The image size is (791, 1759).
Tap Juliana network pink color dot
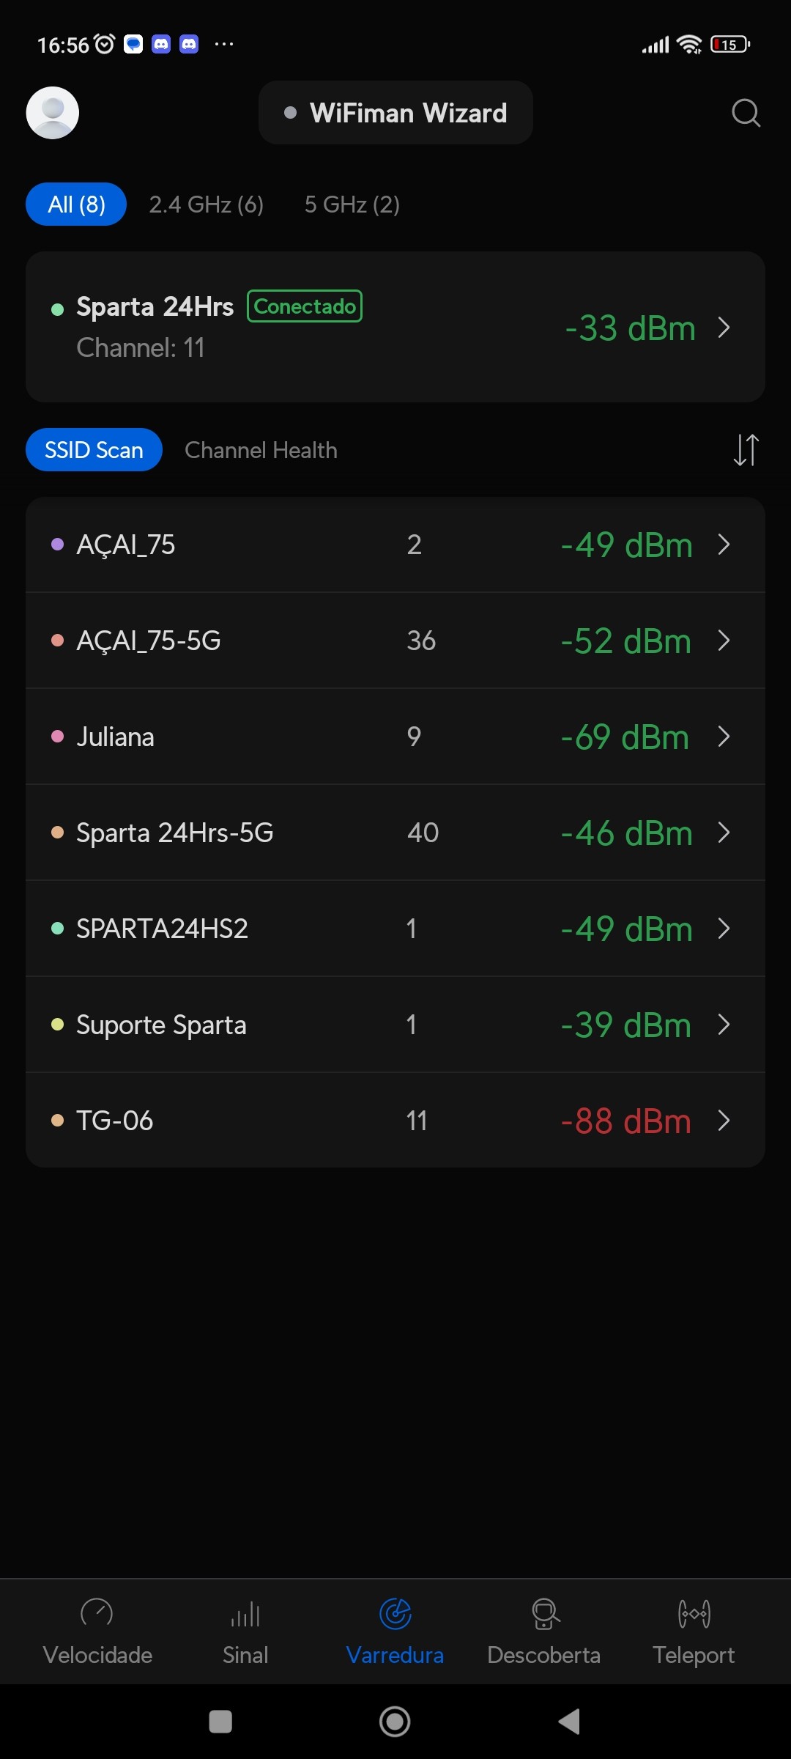pyautogui.click(x=57, y=737)
